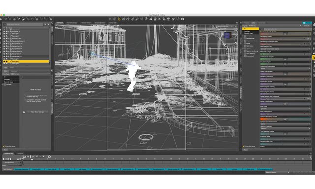Click the camera icon ending the top toolbar

(183, 19)
